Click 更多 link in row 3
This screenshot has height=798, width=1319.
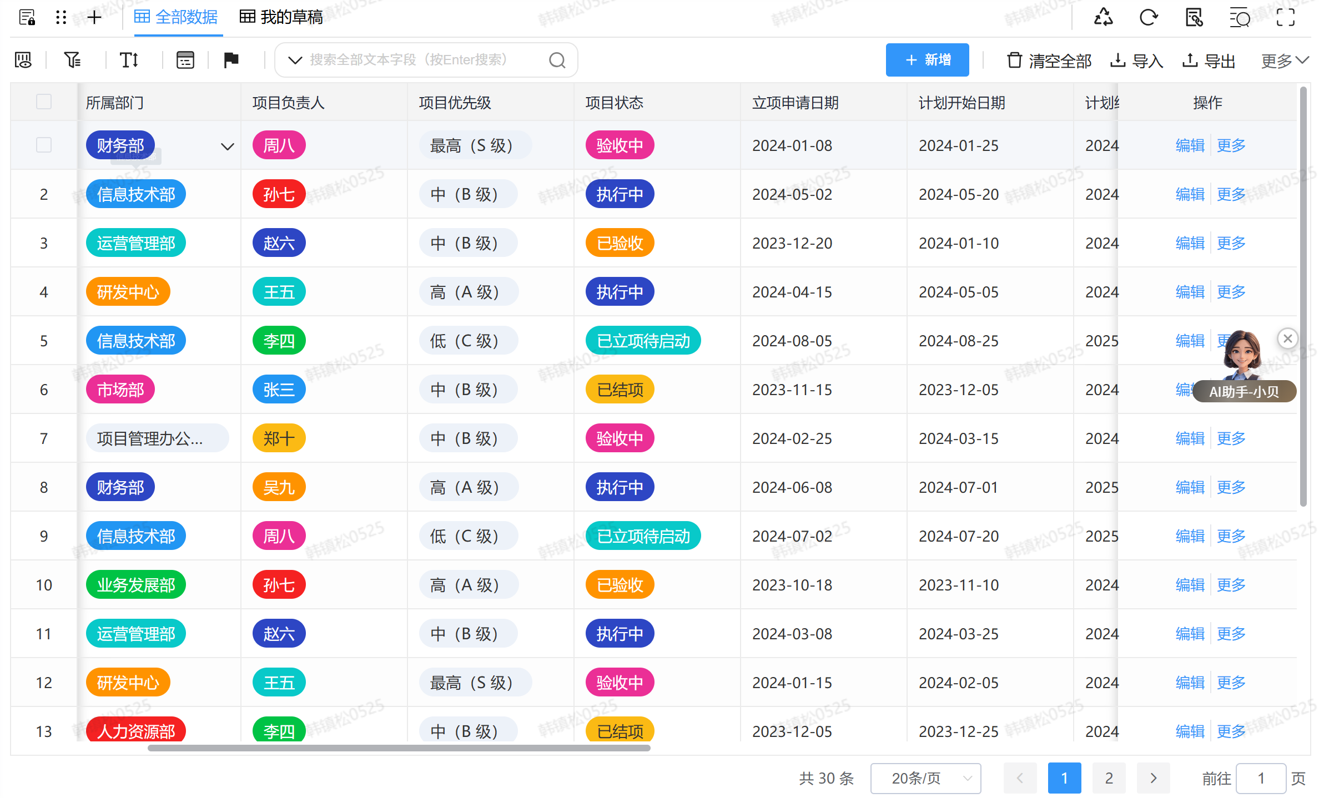click(x=1231, y=243)
